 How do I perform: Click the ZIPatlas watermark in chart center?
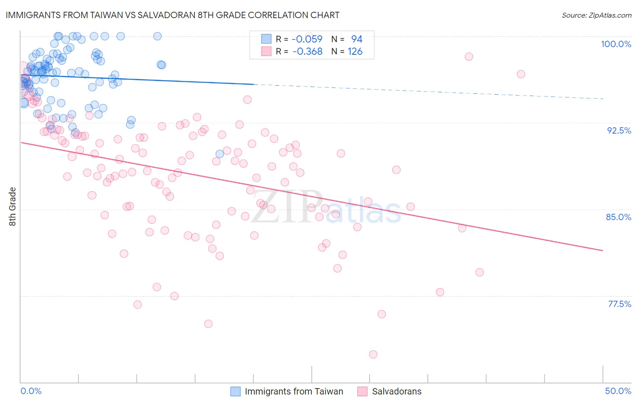tap(326, 207)
